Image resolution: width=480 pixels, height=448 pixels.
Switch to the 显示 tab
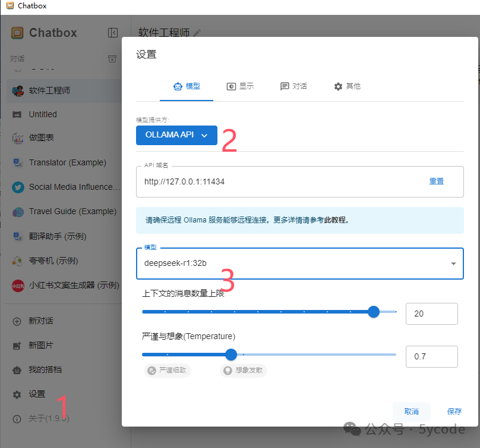[240, 86]
